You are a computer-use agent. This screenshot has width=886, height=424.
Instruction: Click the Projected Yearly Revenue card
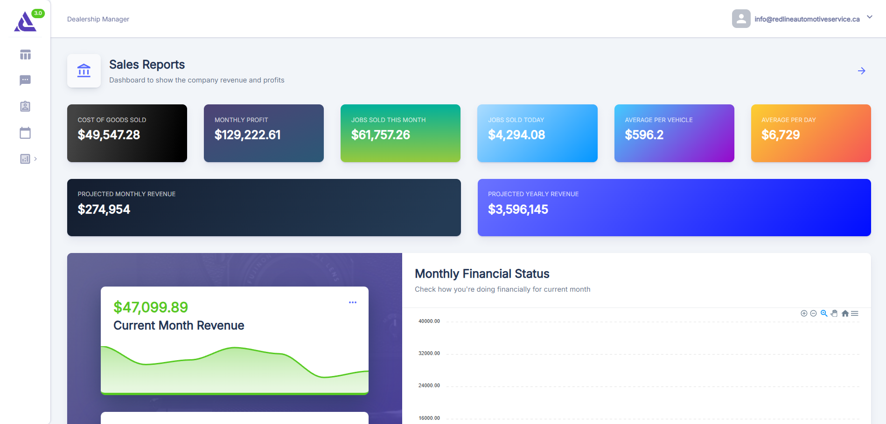(674, 207)
